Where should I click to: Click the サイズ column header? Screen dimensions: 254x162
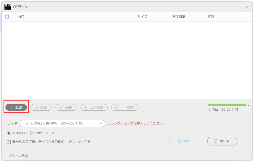coord(143,17)
